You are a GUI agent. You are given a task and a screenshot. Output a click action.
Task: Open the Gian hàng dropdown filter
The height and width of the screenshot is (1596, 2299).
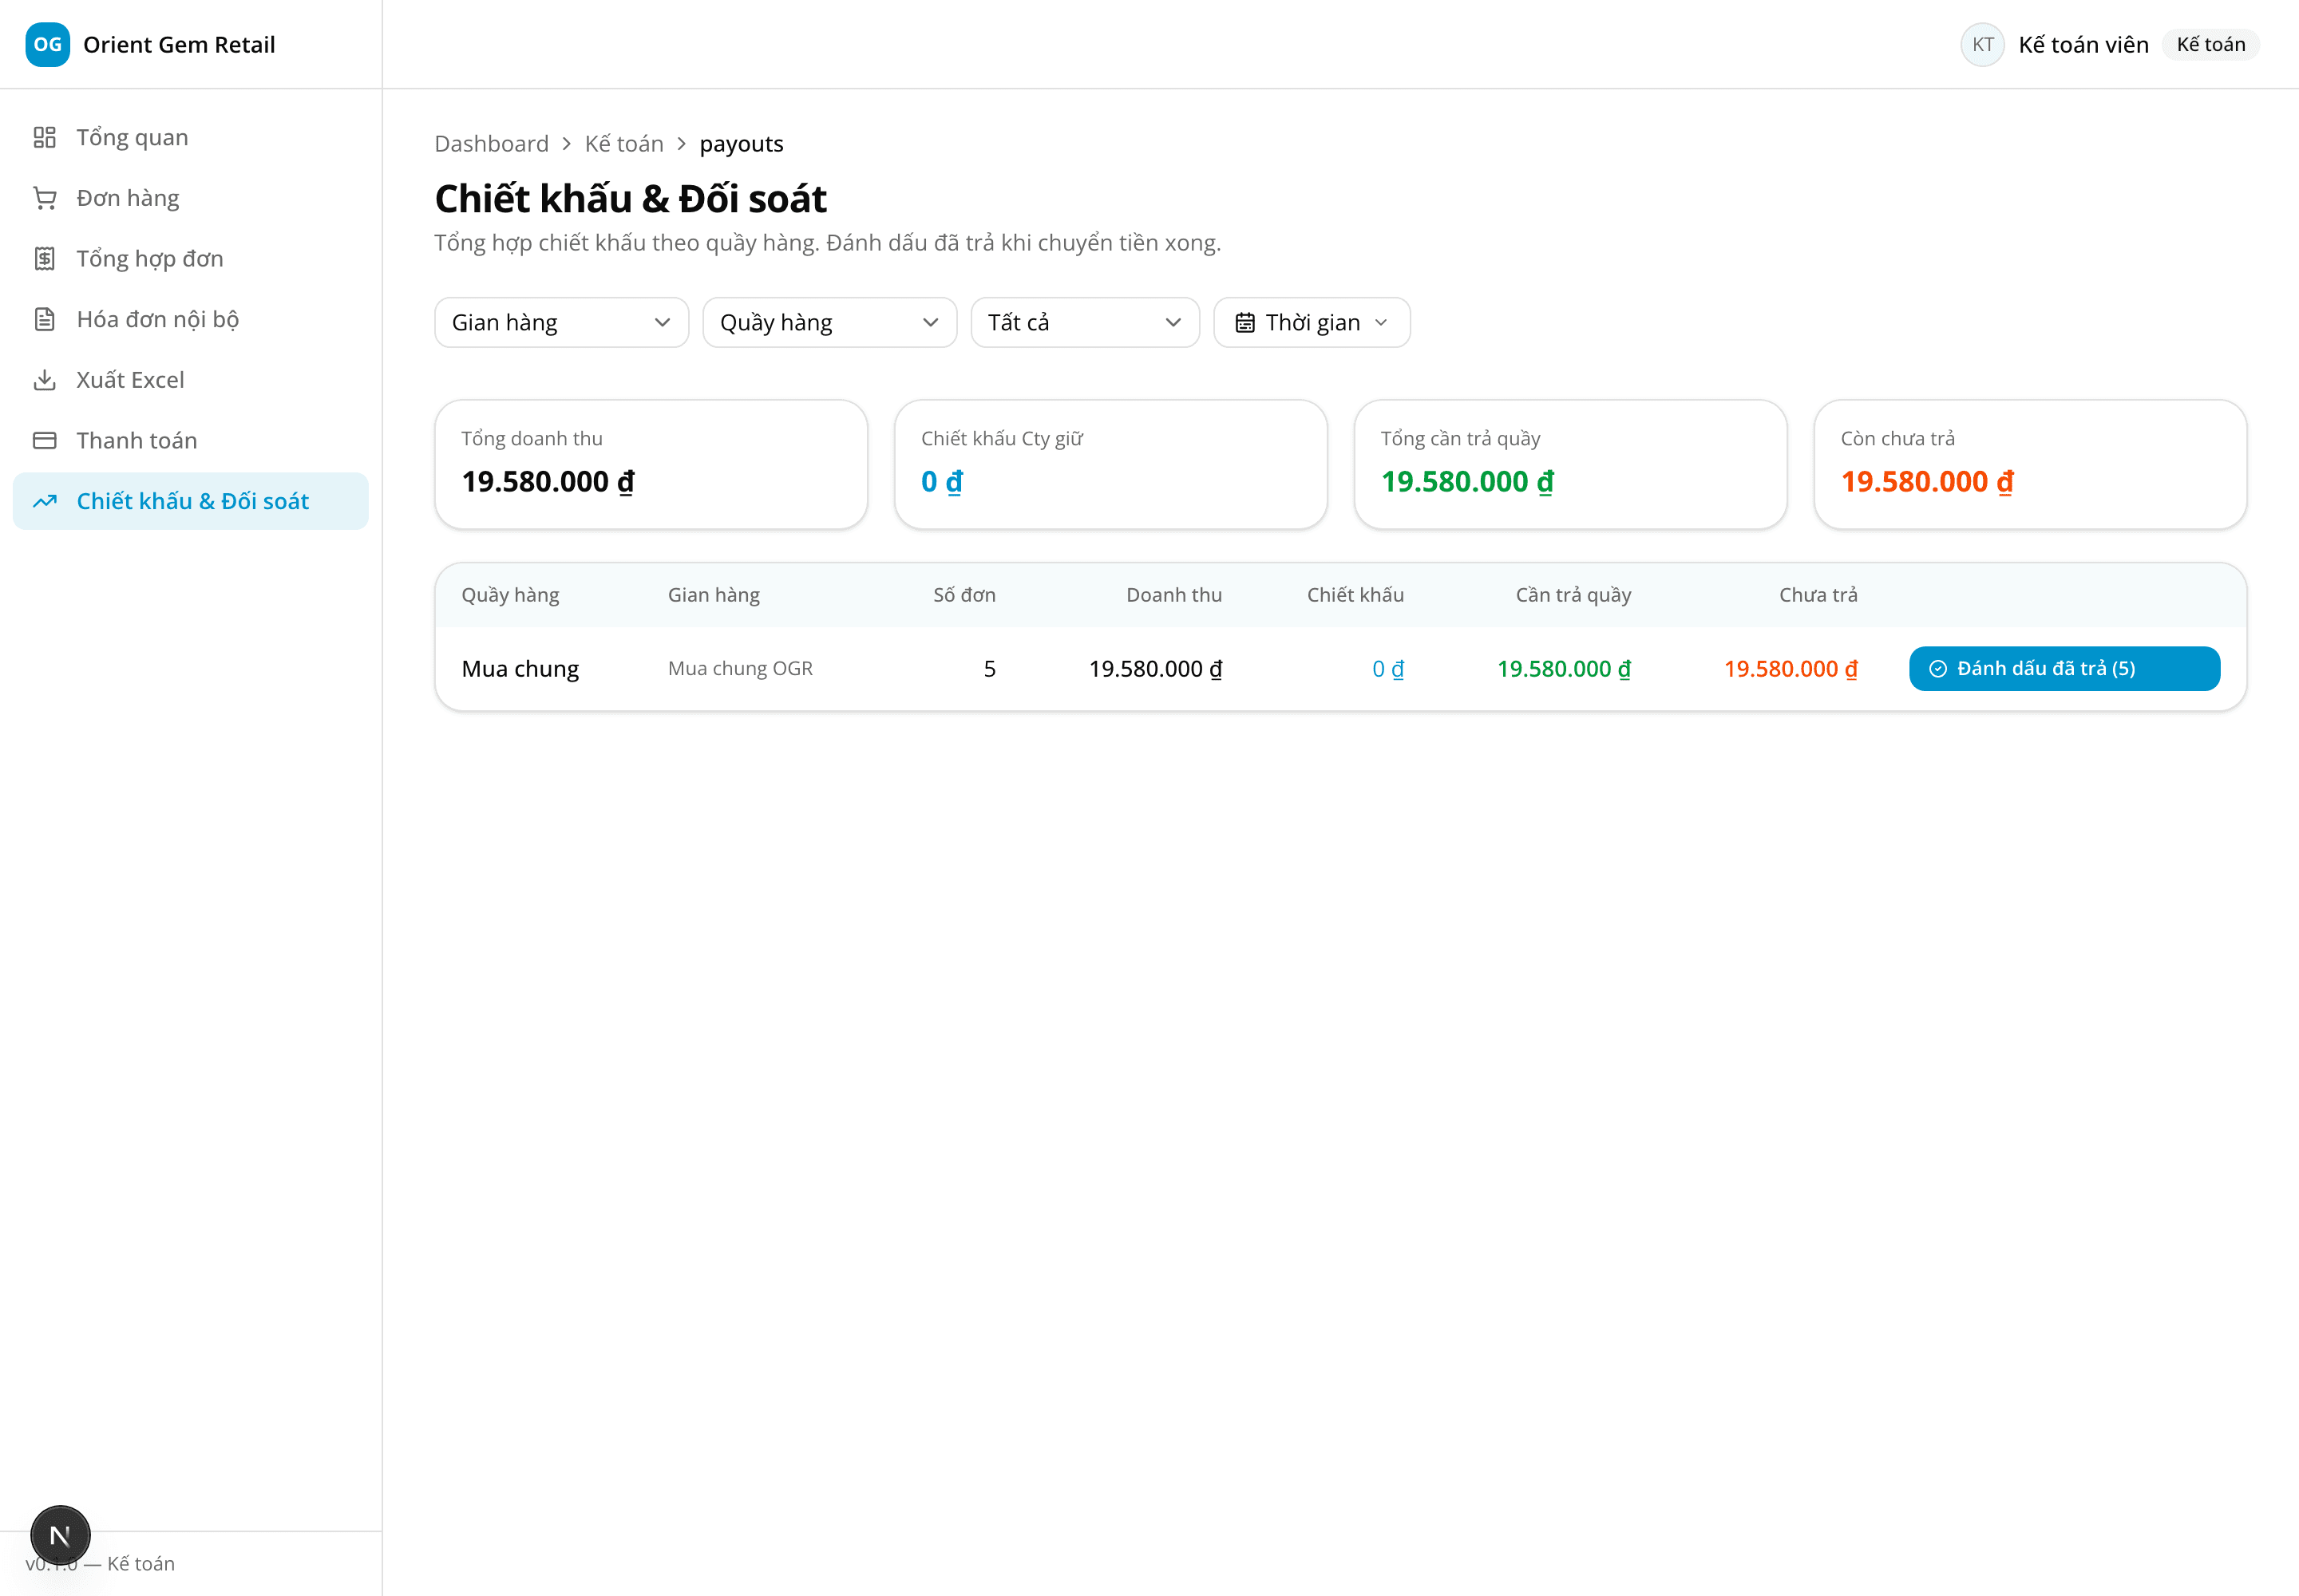(561, 323)
